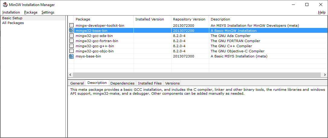Switch to the Description tab

point(97,83)
